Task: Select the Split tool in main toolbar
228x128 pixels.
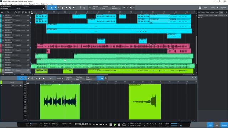Action: 59,7
